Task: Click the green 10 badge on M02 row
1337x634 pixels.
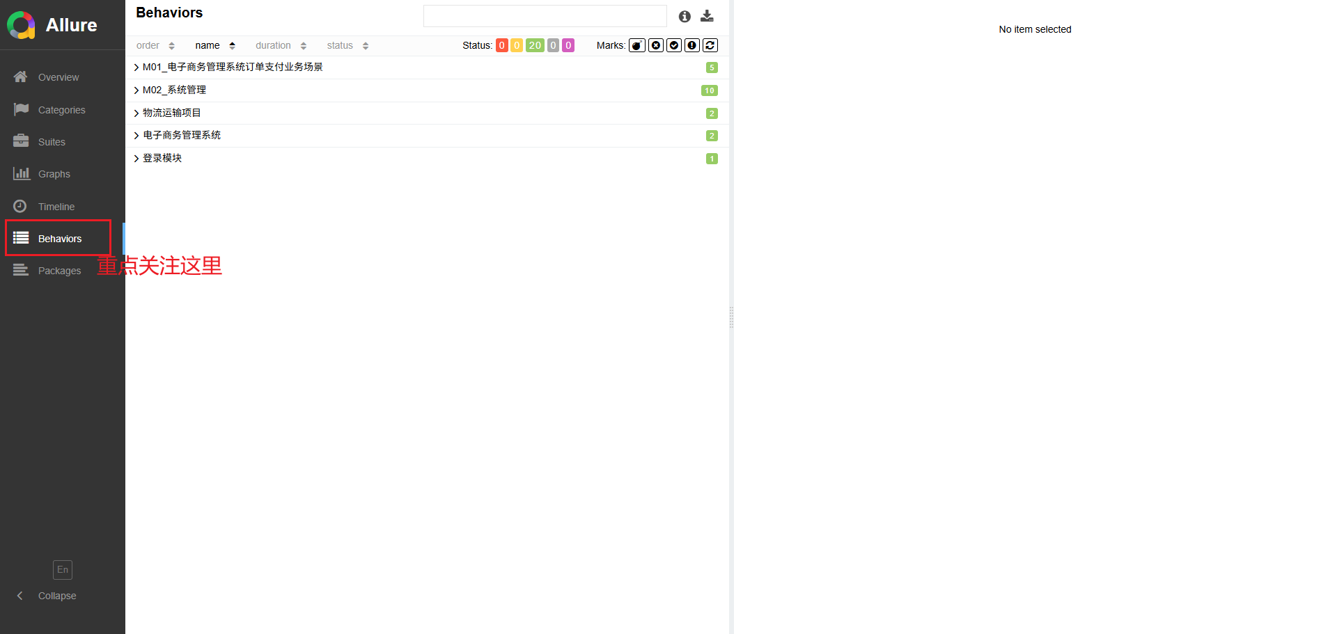Action: click(x=710, y=90)
